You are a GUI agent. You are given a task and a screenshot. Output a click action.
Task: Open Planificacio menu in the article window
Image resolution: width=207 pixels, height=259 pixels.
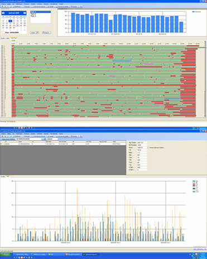click(19, 134)
